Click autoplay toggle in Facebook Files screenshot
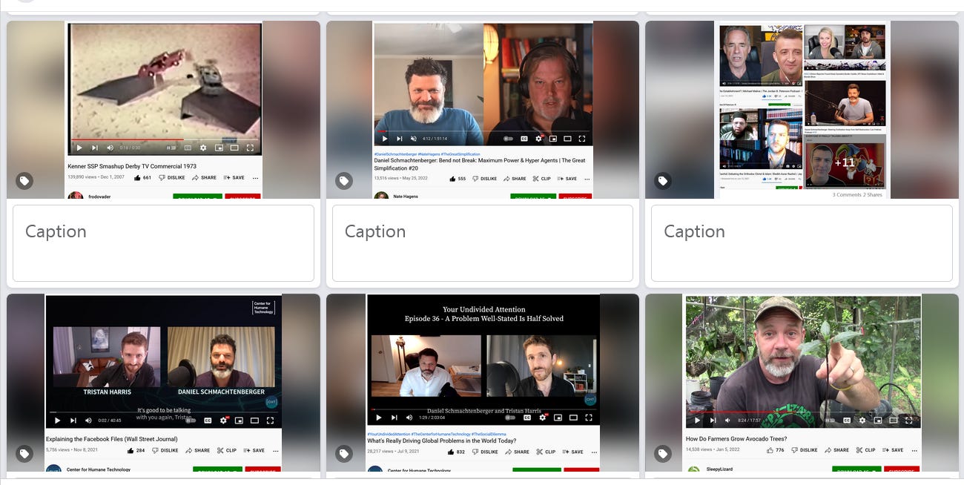 coord(191,420)
